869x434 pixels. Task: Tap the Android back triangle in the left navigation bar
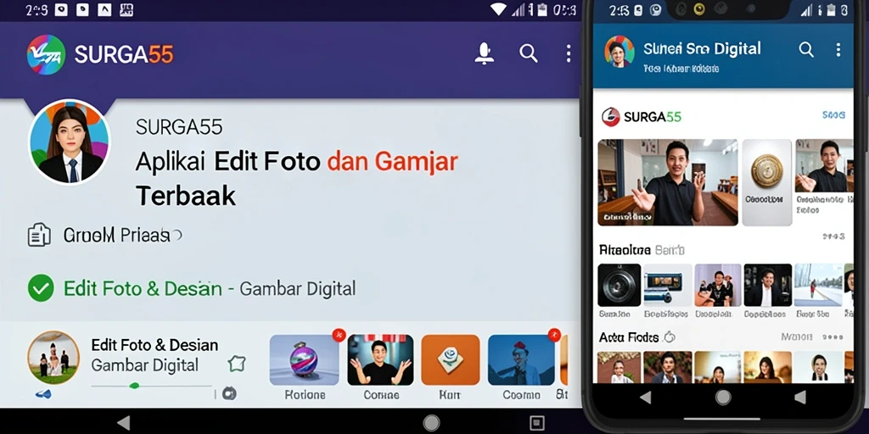coord(124,423)
